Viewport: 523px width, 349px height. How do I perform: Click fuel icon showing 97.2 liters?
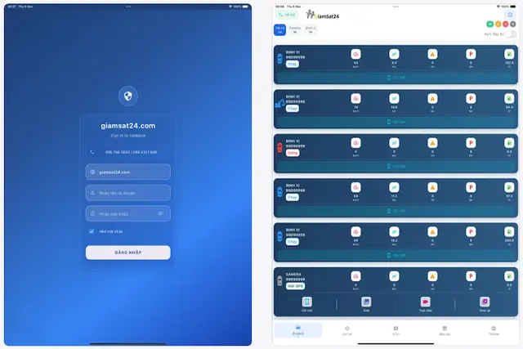point(509,187)
